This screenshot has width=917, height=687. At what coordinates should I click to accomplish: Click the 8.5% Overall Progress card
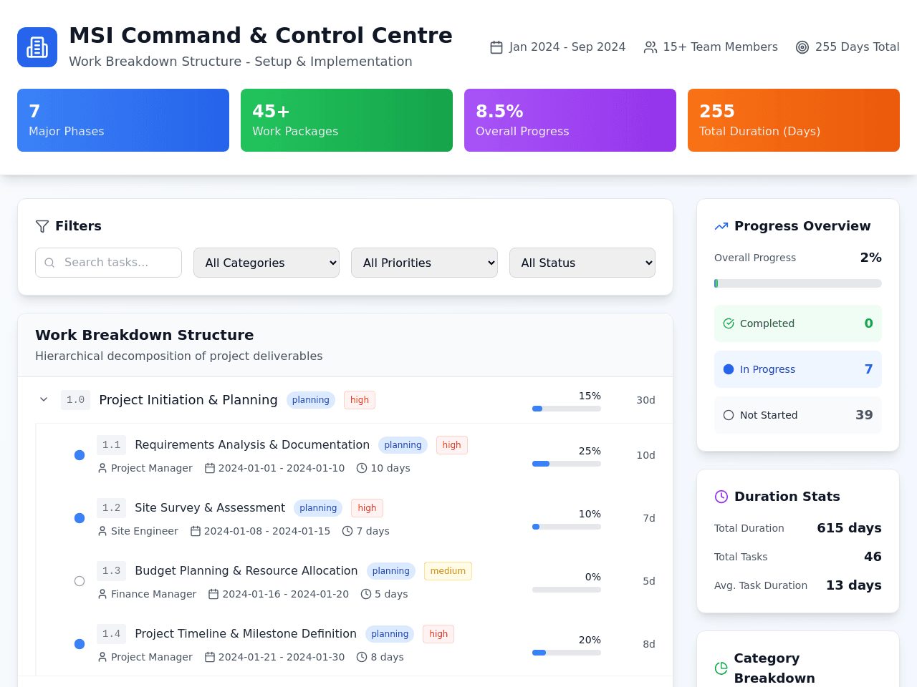570,120
